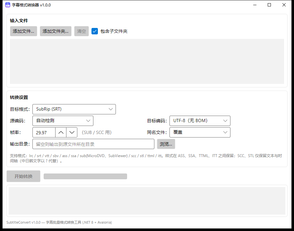
Task: Click the 浏览... button
Action: (166, 144)
